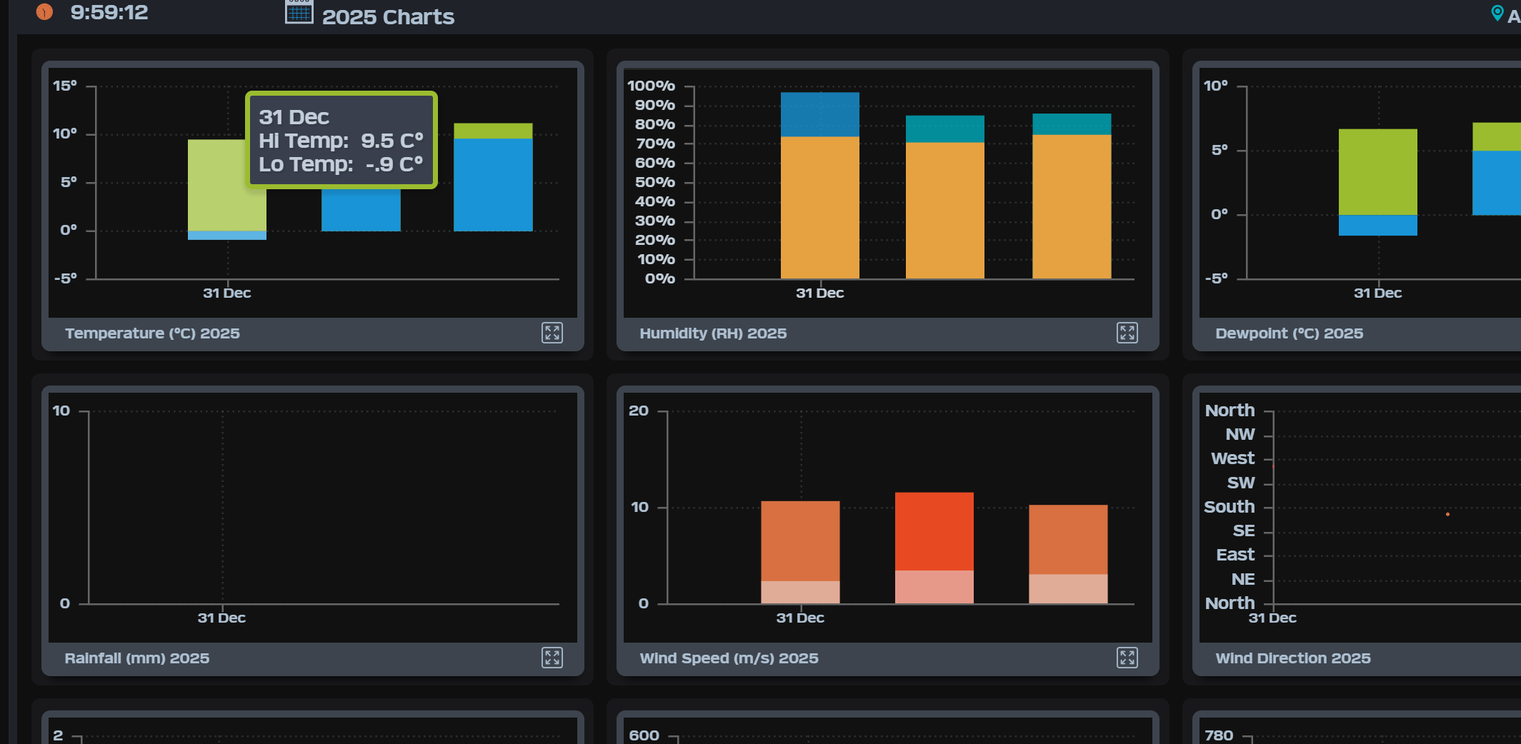Click the Lo Temp -.9 C° tooltip line
Viewport: 1521px width, 744px height.
[341, 164]
